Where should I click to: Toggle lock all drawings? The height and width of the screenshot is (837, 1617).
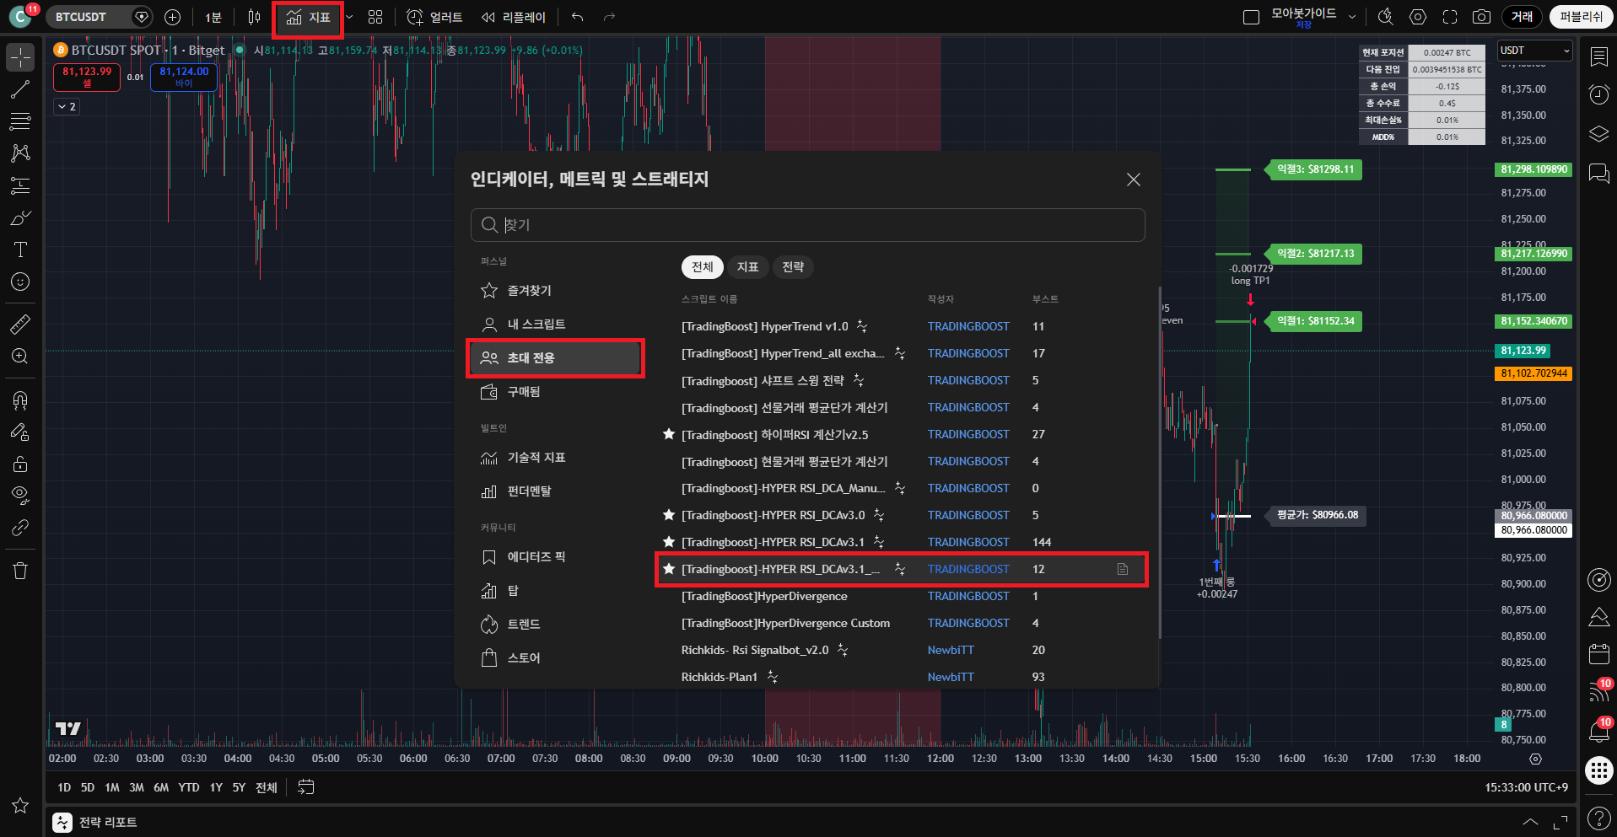pos(20,464)
